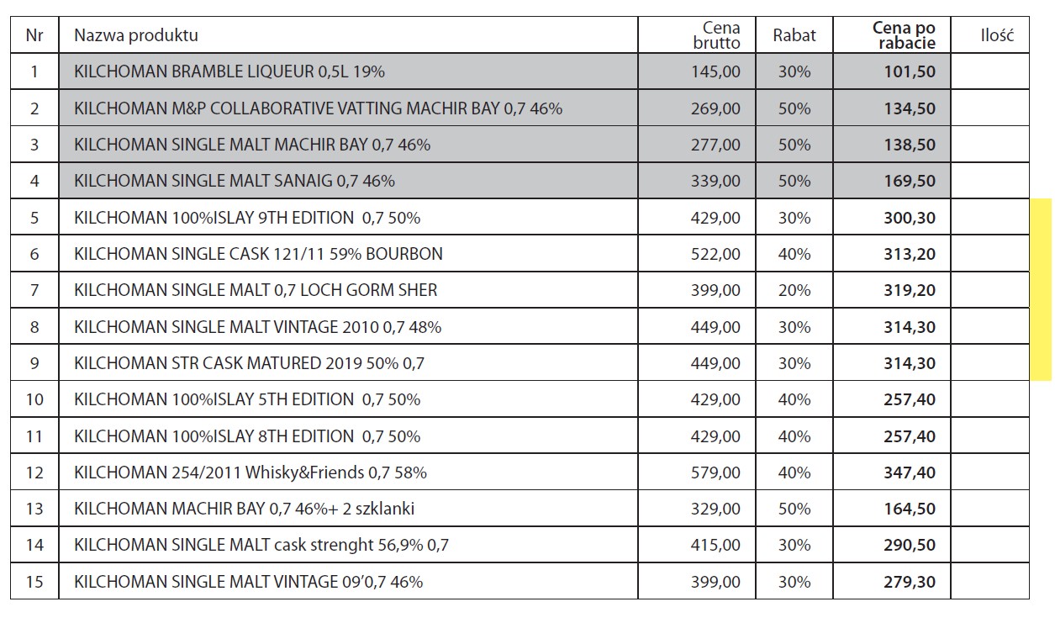Image resolution: width=1055 pixels, height=623 pixels.
Task: Click the product name STR Cask Matured 2019
Action: click(x=249, y=363)
